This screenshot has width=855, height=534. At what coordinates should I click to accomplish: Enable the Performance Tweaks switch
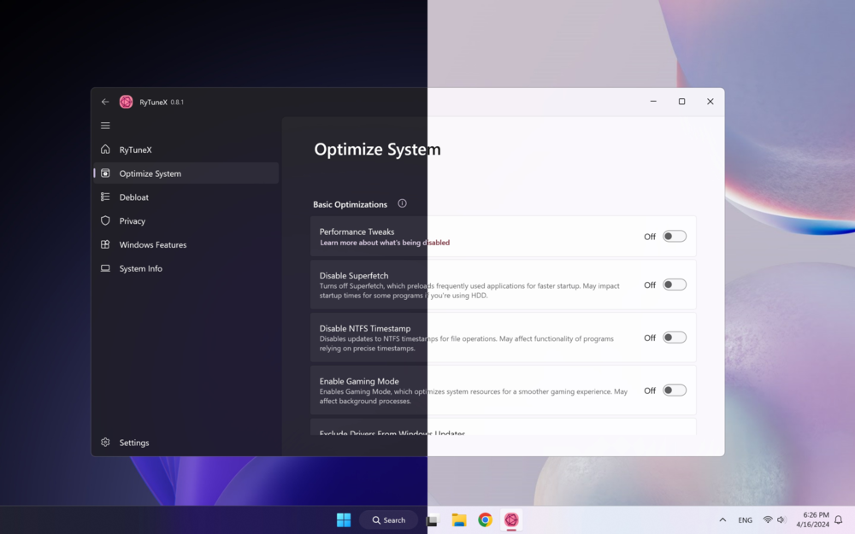(673, 236)
